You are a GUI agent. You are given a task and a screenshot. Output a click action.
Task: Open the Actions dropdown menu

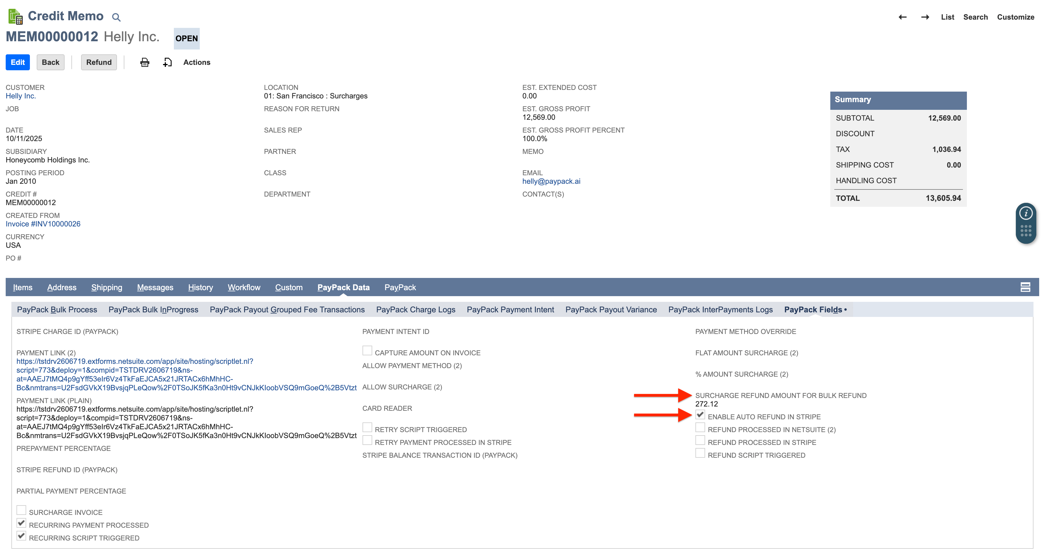coord(197,62)
